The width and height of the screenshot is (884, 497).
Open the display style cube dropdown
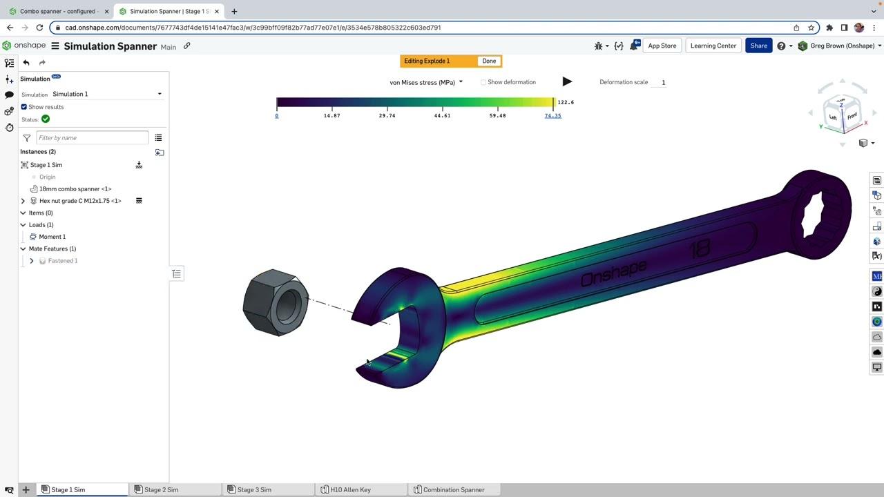pyautogui.click(x=866, y=143)
